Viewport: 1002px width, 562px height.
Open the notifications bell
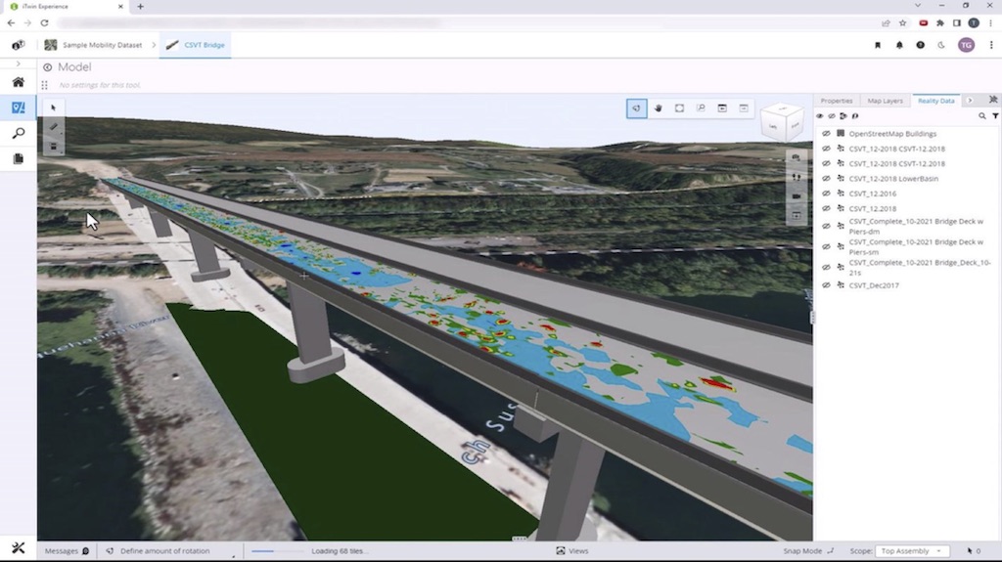pos(899,45)
